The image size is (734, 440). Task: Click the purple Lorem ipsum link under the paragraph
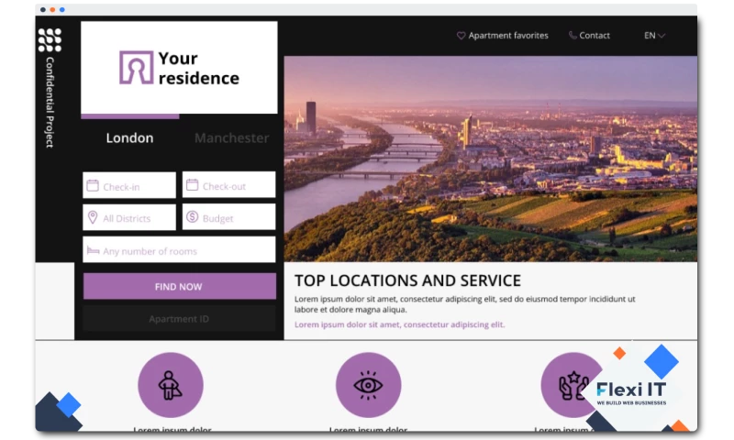tap(400, 324)
